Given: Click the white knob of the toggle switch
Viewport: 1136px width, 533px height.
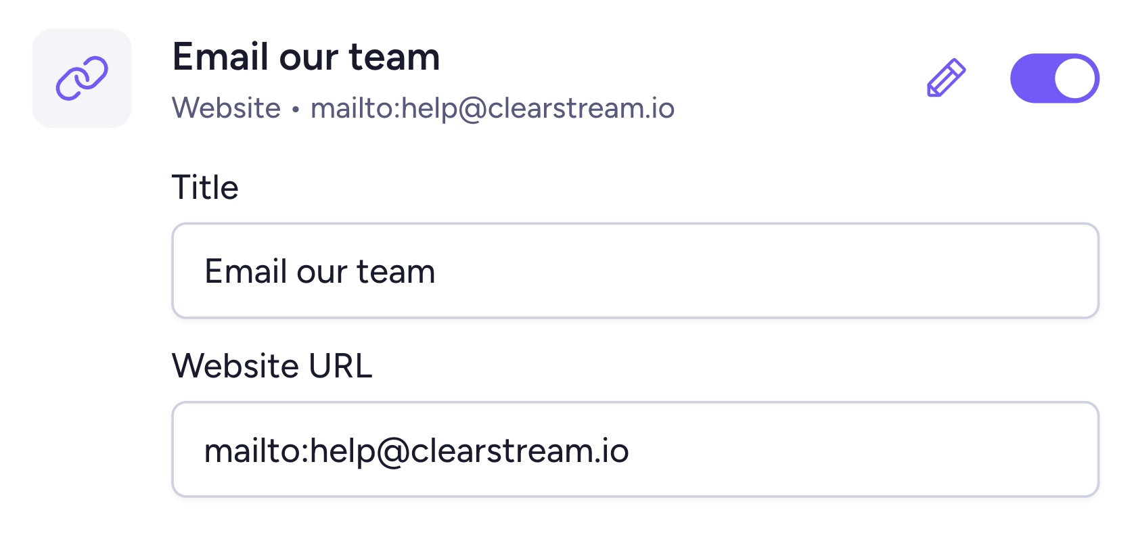Looking at the screenshot, I should click(1074, 78).
